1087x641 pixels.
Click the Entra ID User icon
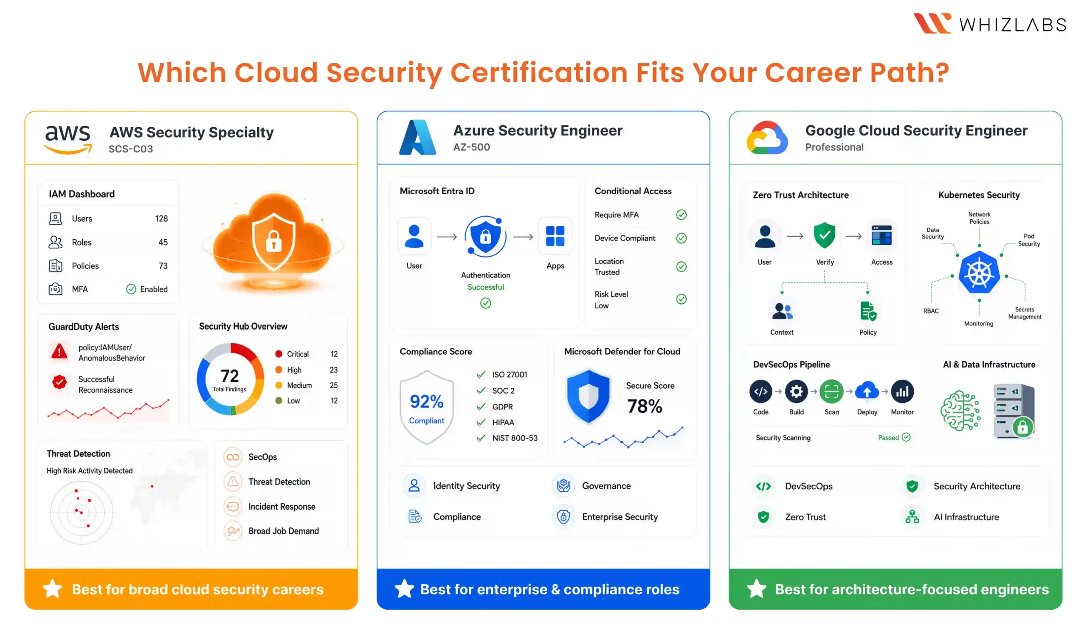[414, 236]
